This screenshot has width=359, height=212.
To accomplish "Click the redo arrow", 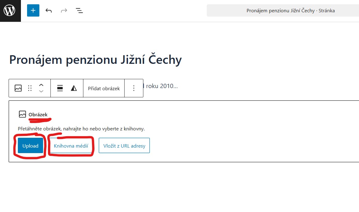I will pyautogui.click(x=64, y=11).
